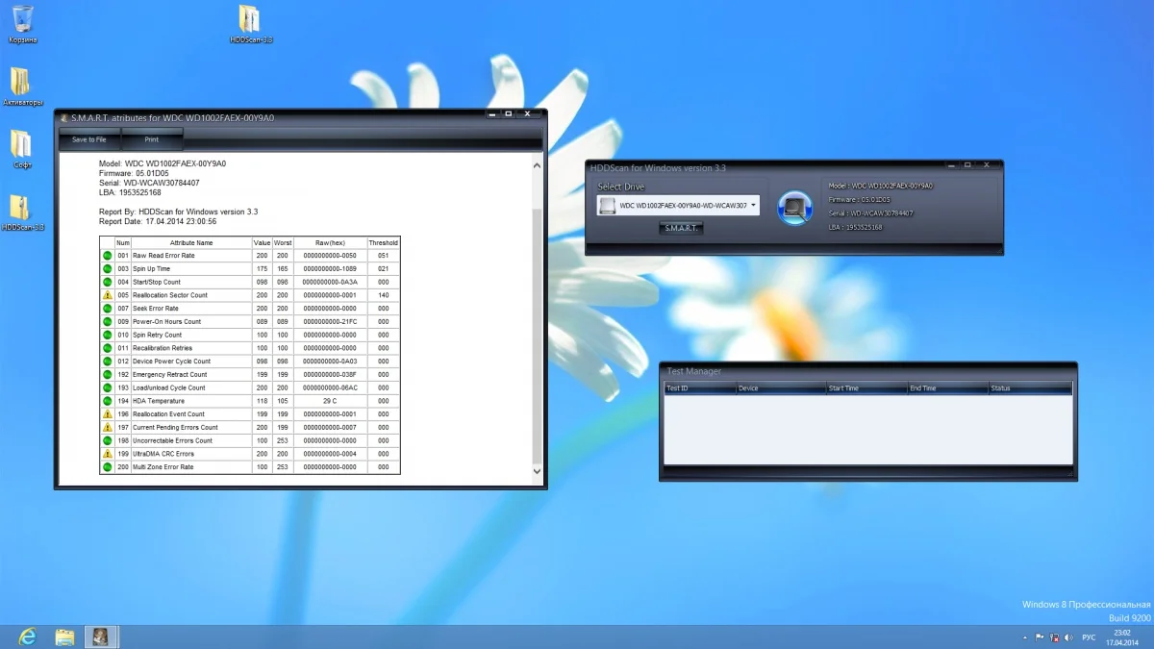Click Save to File in S.M.A.R.T. window

tap(89, 139)
